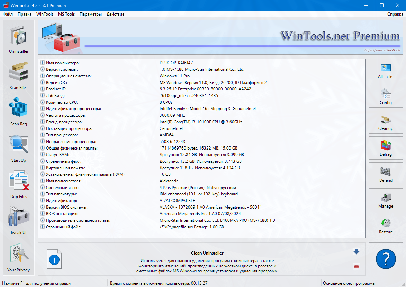Click the Restore button

click(386, 227)
